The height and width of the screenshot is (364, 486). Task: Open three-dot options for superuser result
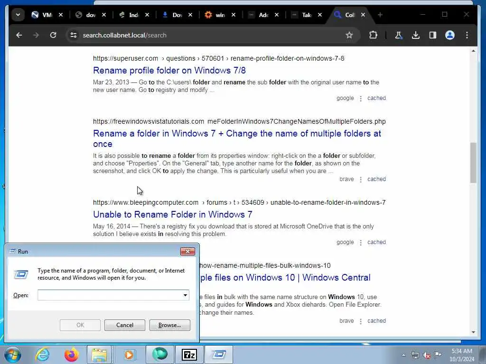[x=361, y=99]
